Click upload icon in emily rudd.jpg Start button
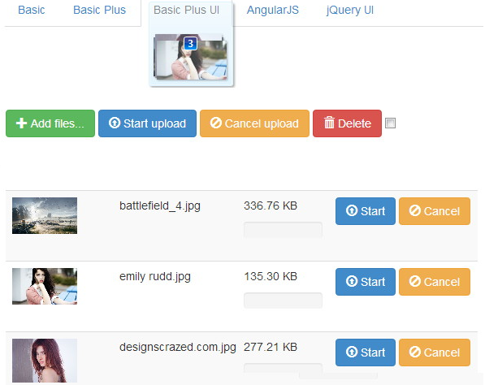The width and height of the screenshot is (485, 385). tap(352, 281)
